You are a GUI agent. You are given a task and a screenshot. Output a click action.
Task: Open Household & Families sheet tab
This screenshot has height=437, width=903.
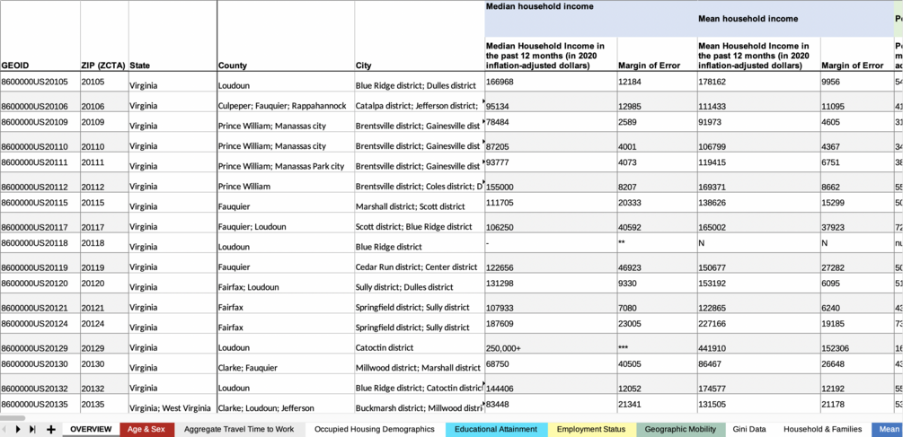822,430
